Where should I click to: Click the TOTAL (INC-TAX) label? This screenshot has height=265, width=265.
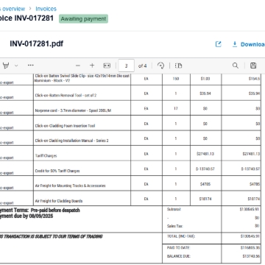[x=181, y=236]
